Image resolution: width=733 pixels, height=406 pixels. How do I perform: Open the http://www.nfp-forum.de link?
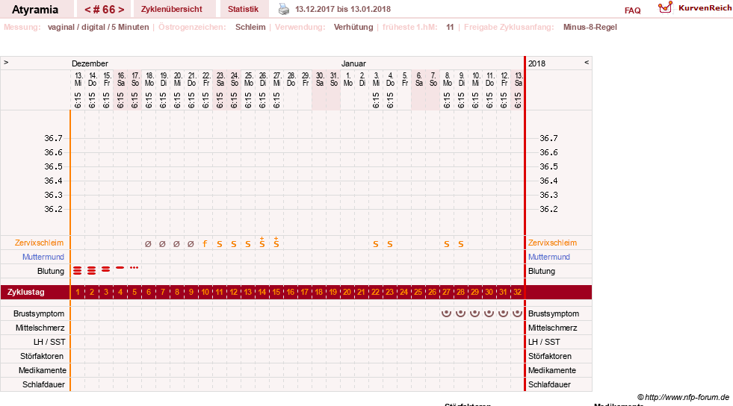687,397
